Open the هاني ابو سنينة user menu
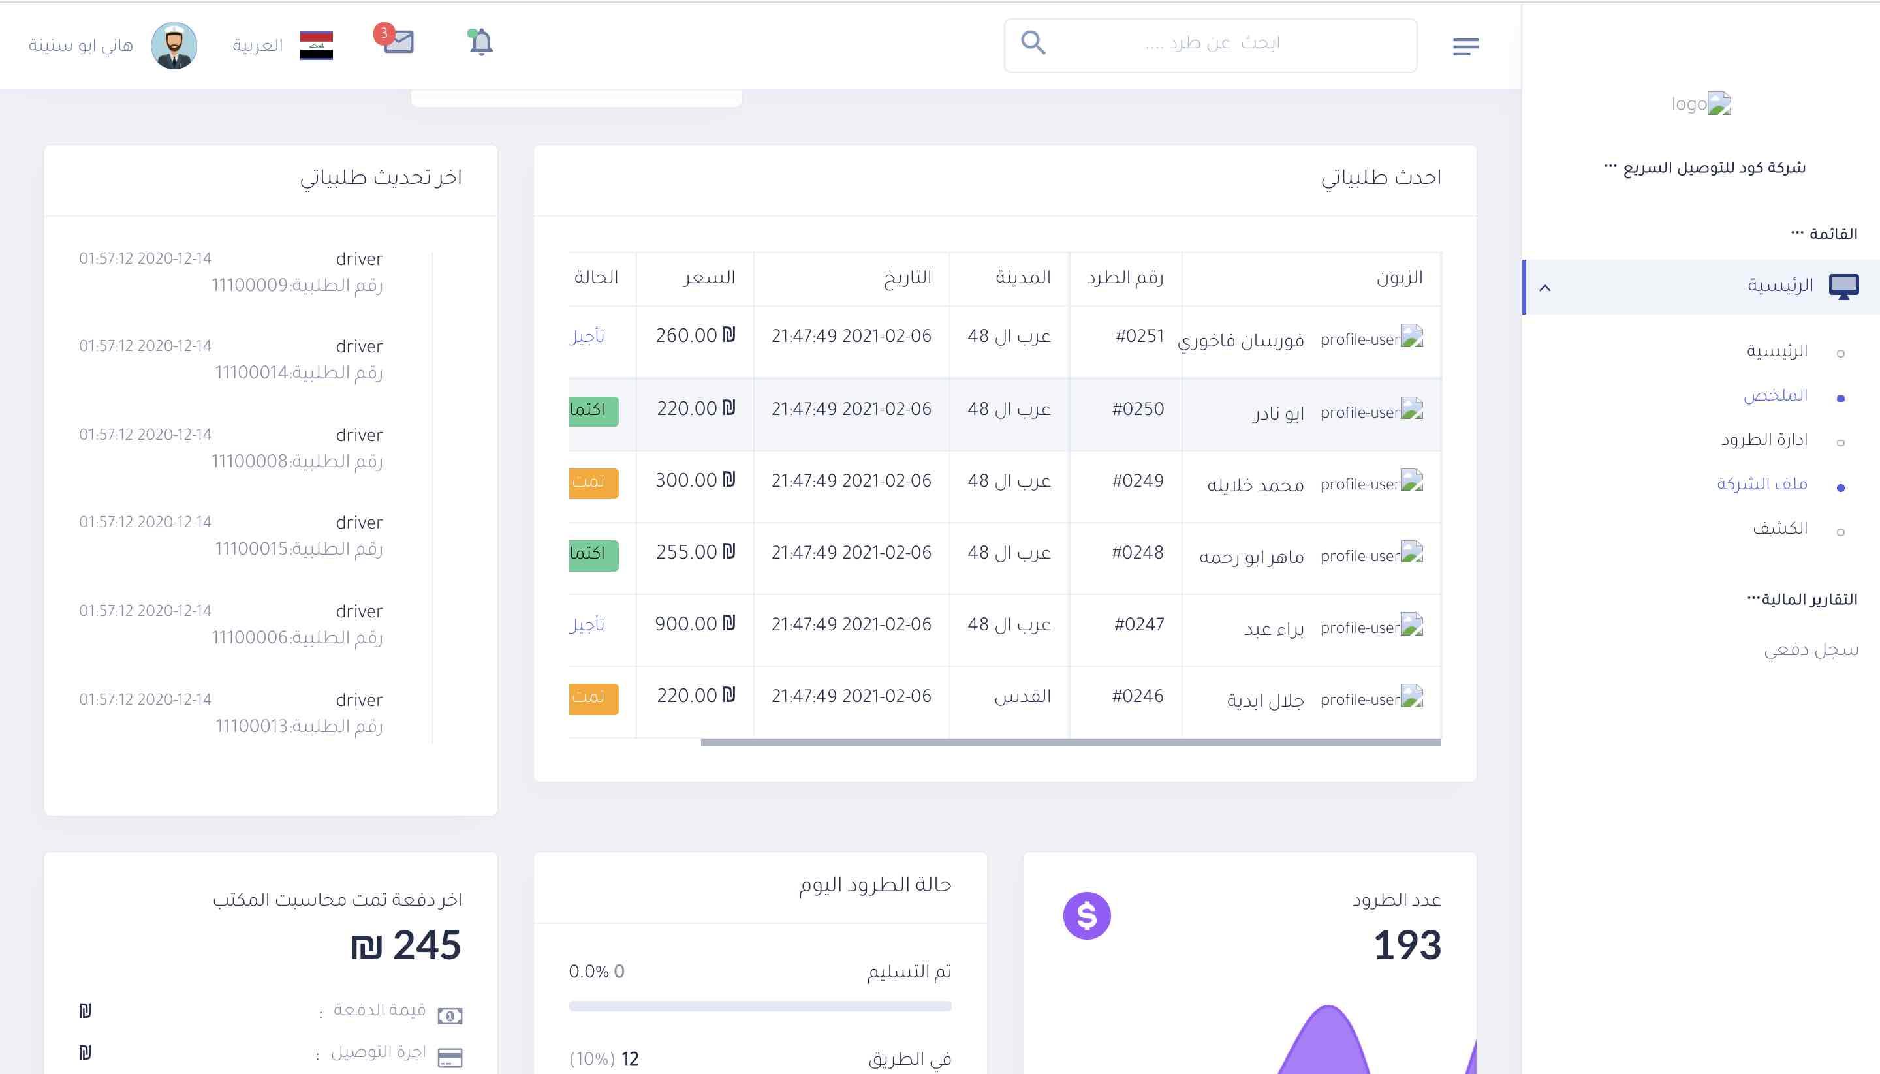Screen dimensions: 1880x1074 [81, 46]
